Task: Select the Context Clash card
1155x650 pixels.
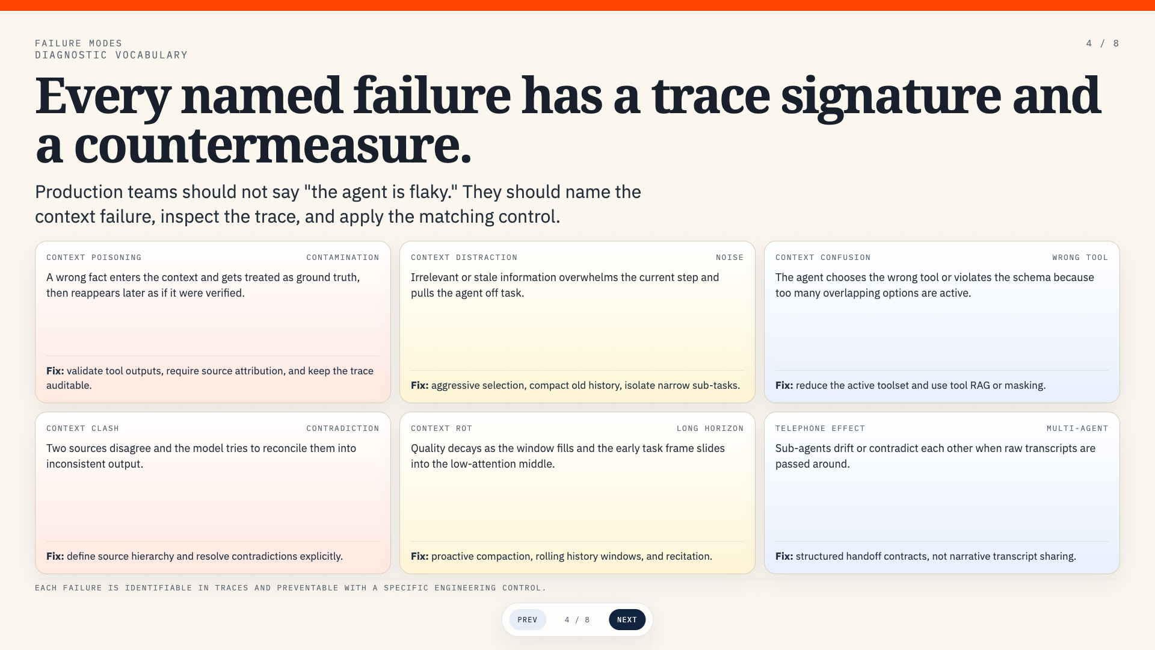Action: click(x=213, y=493)
